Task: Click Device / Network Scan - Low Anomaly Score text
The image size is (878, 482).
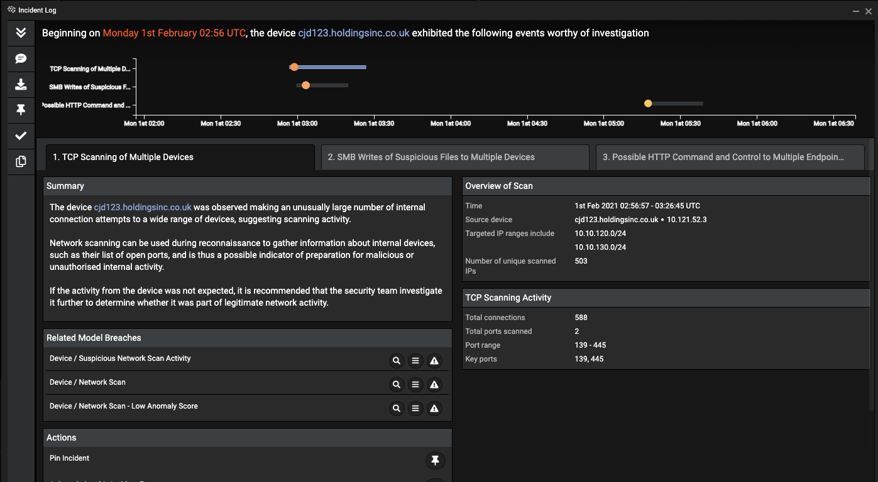Action: [124, 406]
